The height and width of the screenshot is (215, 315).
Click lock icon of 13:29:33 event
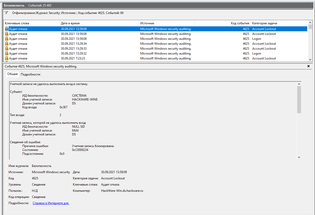coord(7,49)
